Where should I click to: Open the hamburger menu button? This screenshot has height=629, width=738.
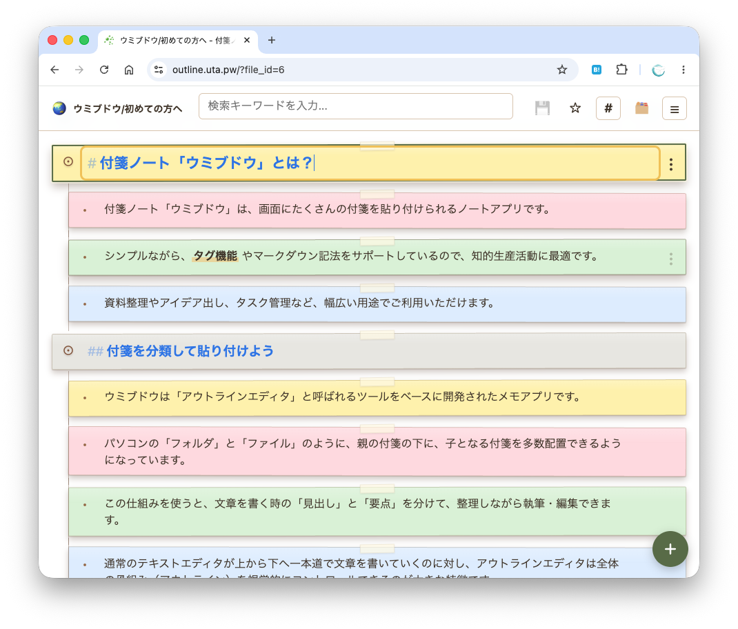675,108
